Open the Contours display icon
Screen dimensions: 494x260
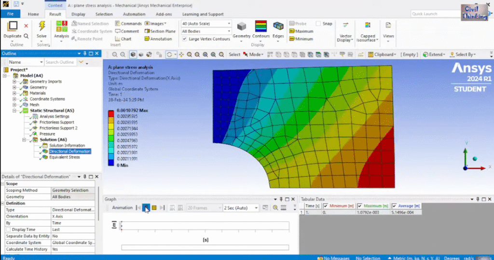(x=261, y=27)
